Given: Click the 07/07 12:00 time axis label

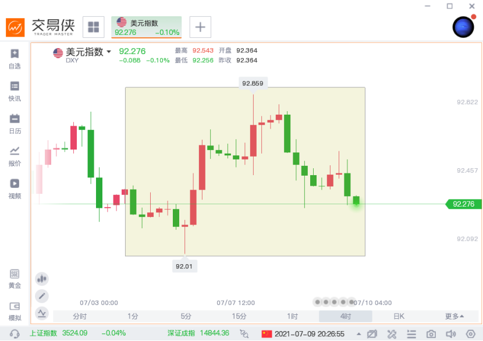Looking at the screenshot, I should coord(236,303).
